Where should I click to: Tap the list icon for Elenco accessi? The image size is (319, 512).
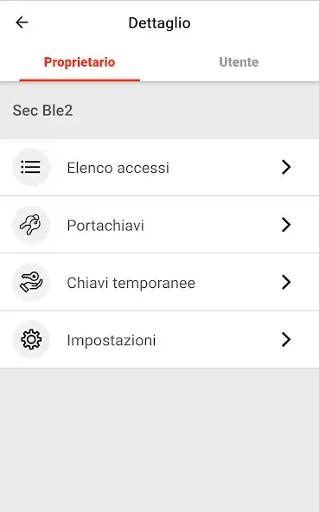click(x=31, y=167)
